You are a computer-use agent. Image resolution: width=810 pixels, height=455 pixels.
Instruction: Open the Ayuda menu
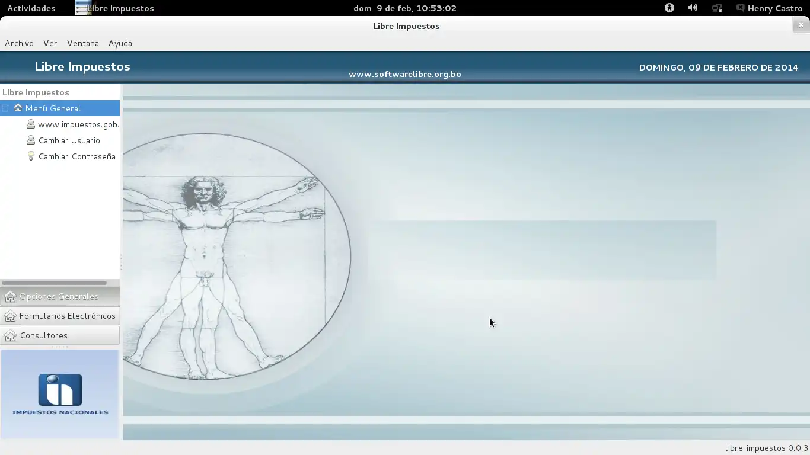tap(120, 43)
